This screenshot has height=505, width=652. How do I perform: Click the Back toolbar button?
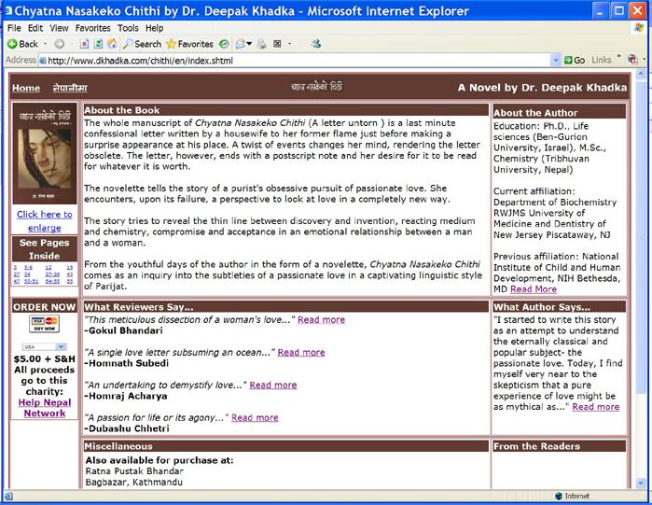(22, 44)
